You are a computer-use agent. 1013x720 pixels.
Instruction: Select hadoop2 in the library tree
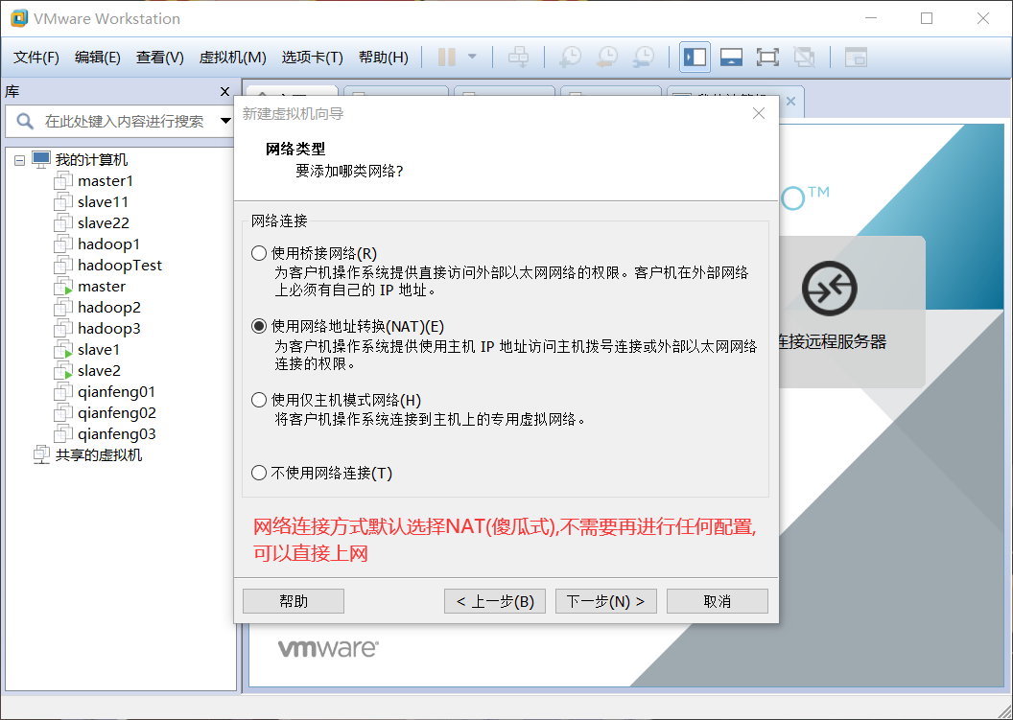[x=109, y=308]
